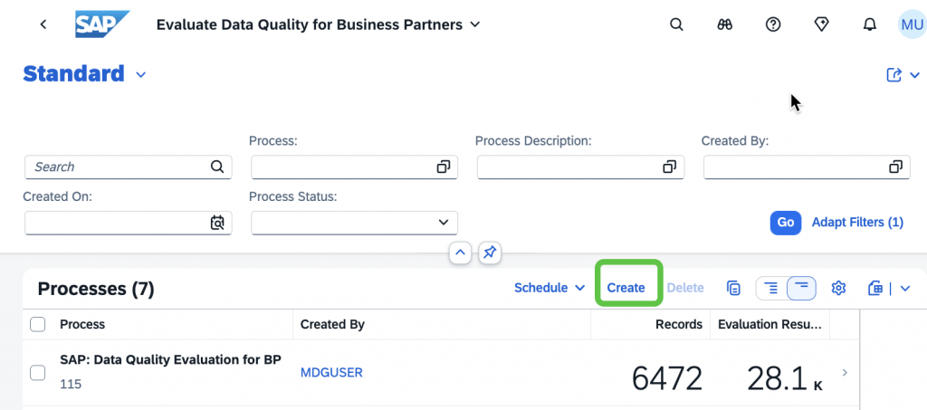Open the search magnifier in header
Viewport: 927px width, 410px height.
click(x=676, y=24)
